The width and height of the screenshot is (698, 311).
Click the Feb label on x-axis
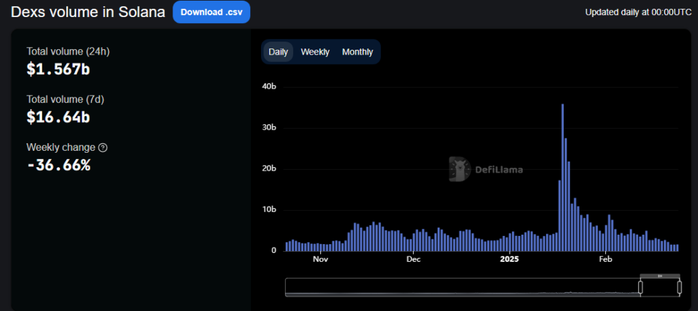605,259
